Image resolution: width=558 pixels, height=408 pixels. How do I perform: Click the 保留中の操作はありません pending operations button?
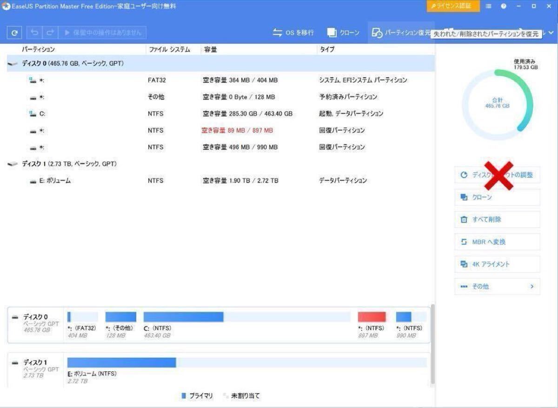[x=103, y=33]
